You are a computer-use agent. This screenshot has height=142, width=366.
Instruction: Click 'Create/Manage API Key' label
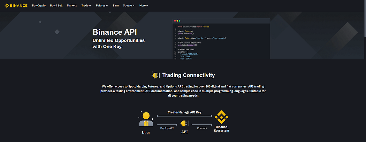coord(184,112)
